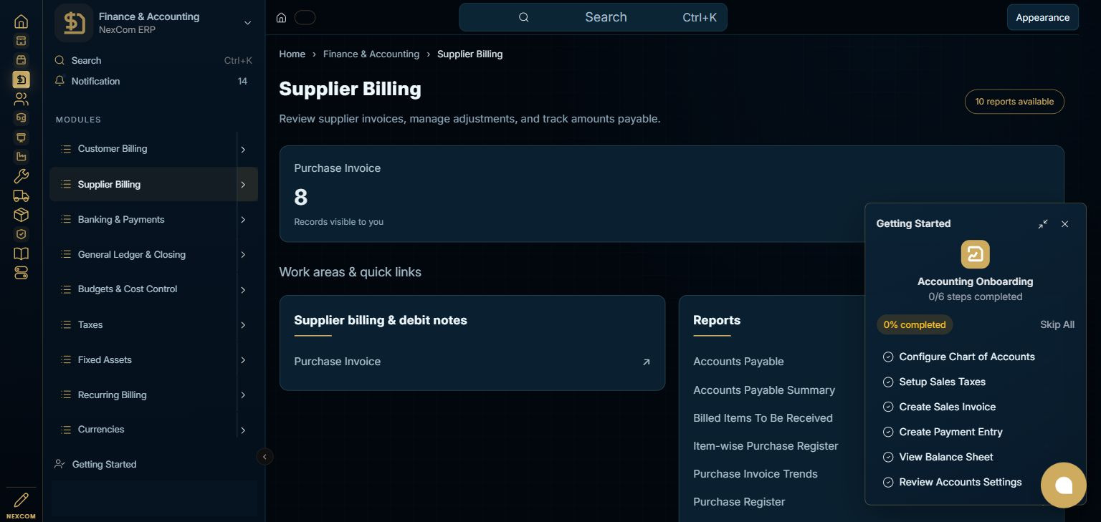1101x522 pixels.
Task: Select the Finance & Accounting dollar icon in rail
Action: pos(21,79)
